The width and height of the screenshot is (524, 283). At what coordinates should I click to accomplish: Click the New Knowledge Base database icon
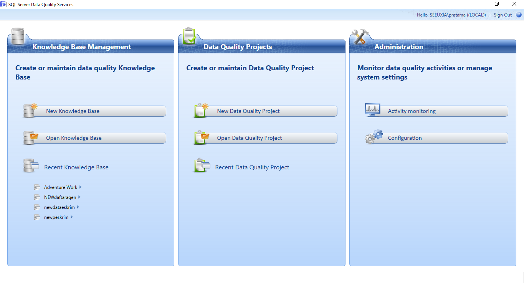(30, 111)
